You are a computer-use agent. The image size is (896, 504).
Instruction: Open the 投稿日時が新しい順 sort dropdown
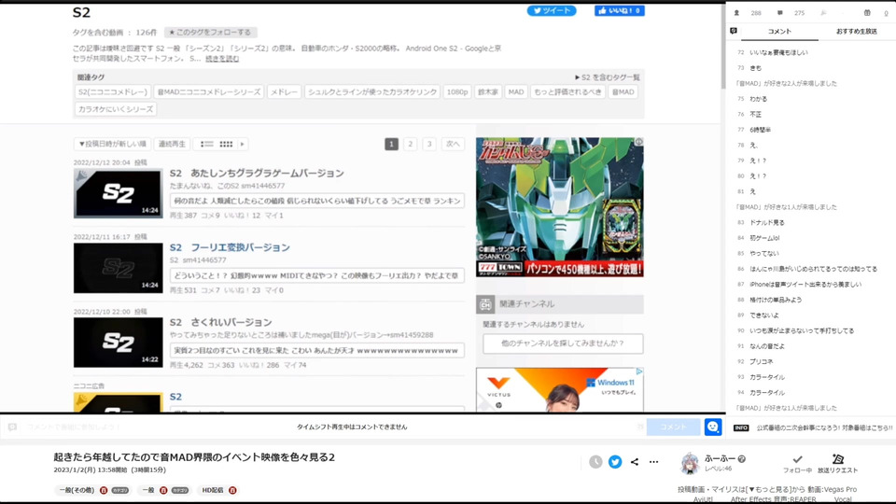pyautogui.click(x=113, y=144)
